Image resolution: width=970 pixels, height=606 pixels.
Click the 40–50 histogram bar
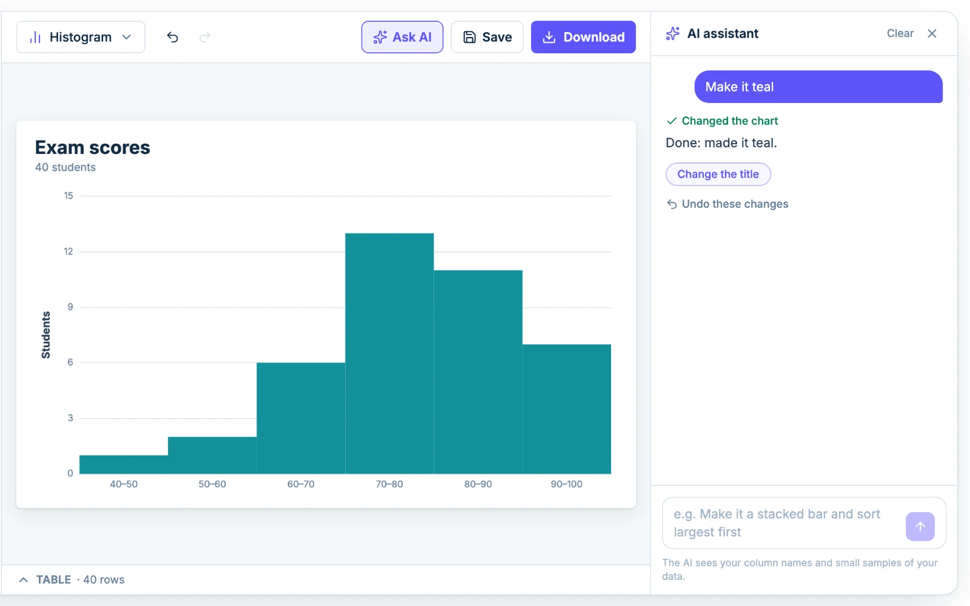(124, 464)
